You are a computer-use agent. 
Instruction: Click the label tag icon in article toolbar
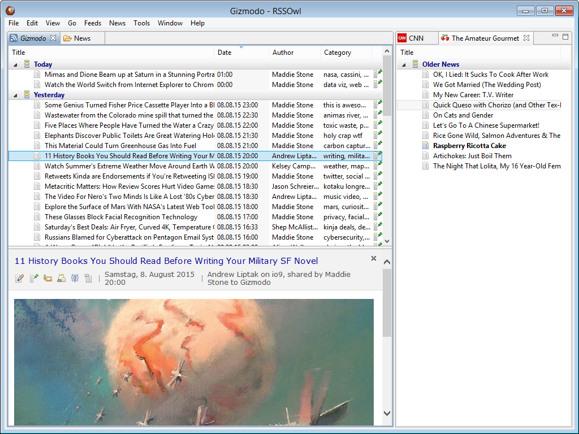[47, 277]
